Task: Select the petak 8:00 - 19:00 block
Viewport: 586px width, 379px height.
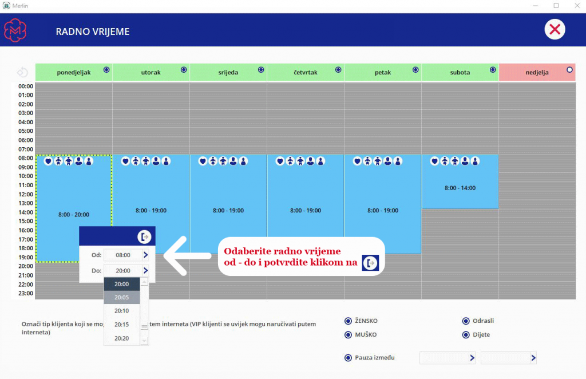Action: coord(383,204)
